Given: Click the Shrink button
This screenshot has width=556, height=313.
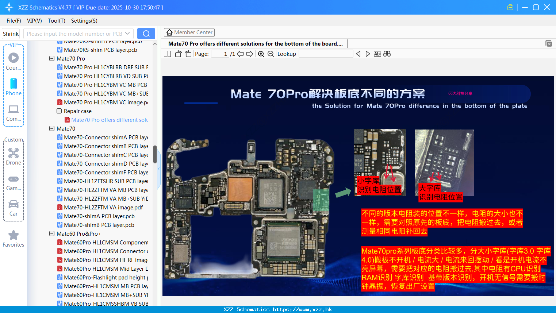Looking at the screenshot, I should [11, 34].
